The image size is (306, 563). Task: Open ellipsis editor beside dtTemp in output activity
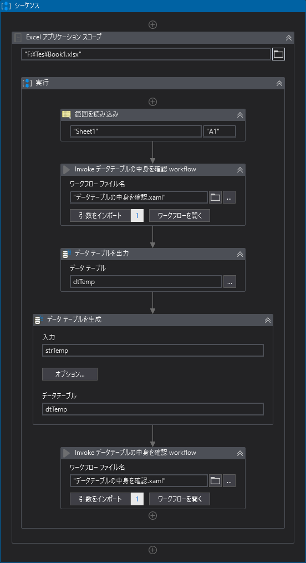[x=229, y=282]
